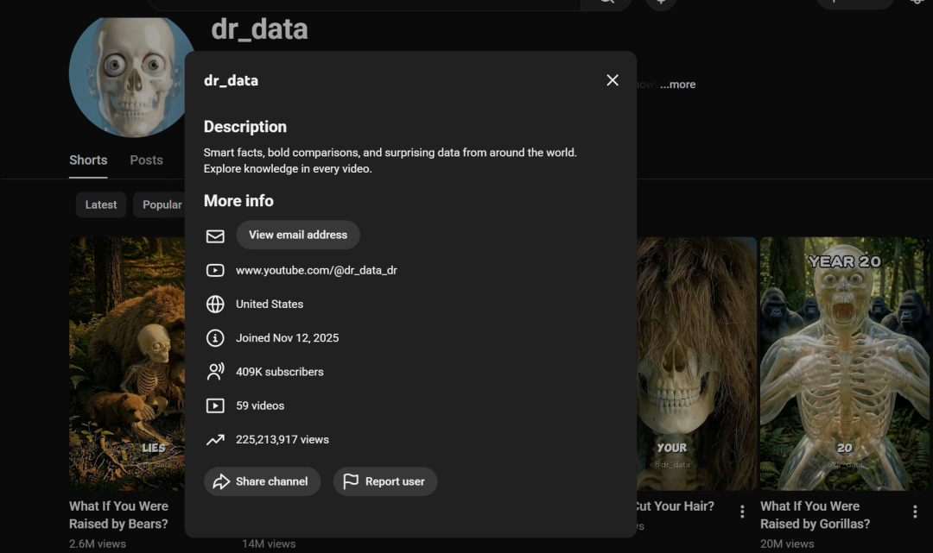The image size is (933, 553).
Task: Click the envelope email icon
Action: [215, 236]
